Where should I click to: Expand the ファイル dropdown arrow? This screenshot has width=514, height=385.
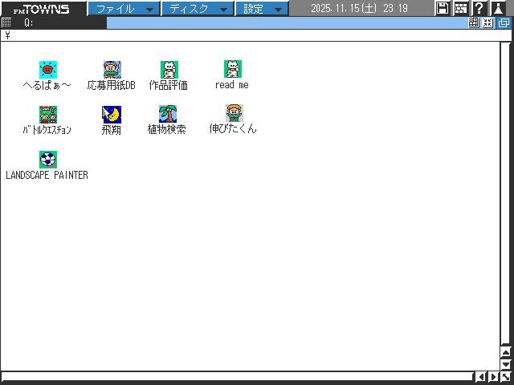coord(150,10)
